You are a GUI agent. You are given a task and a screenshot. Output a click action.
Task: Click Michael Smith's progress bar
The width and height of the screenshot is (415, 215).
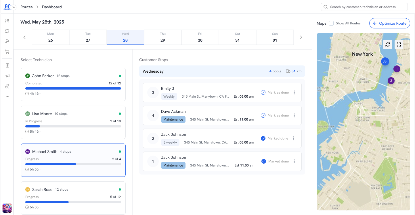pos(73,164)
